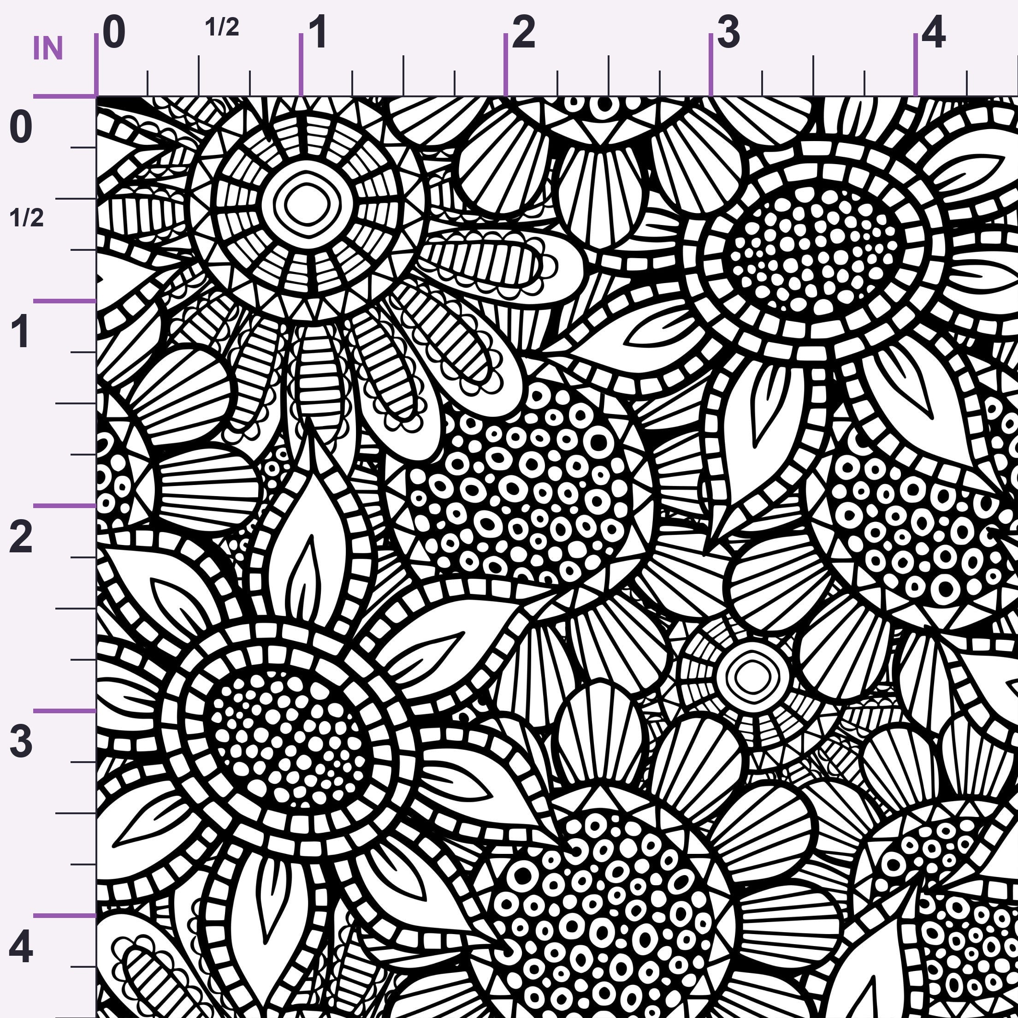Click concentric-ring flower center at upper left
This screenshot has height=1018, width=1018.
(x=307, y=203)
